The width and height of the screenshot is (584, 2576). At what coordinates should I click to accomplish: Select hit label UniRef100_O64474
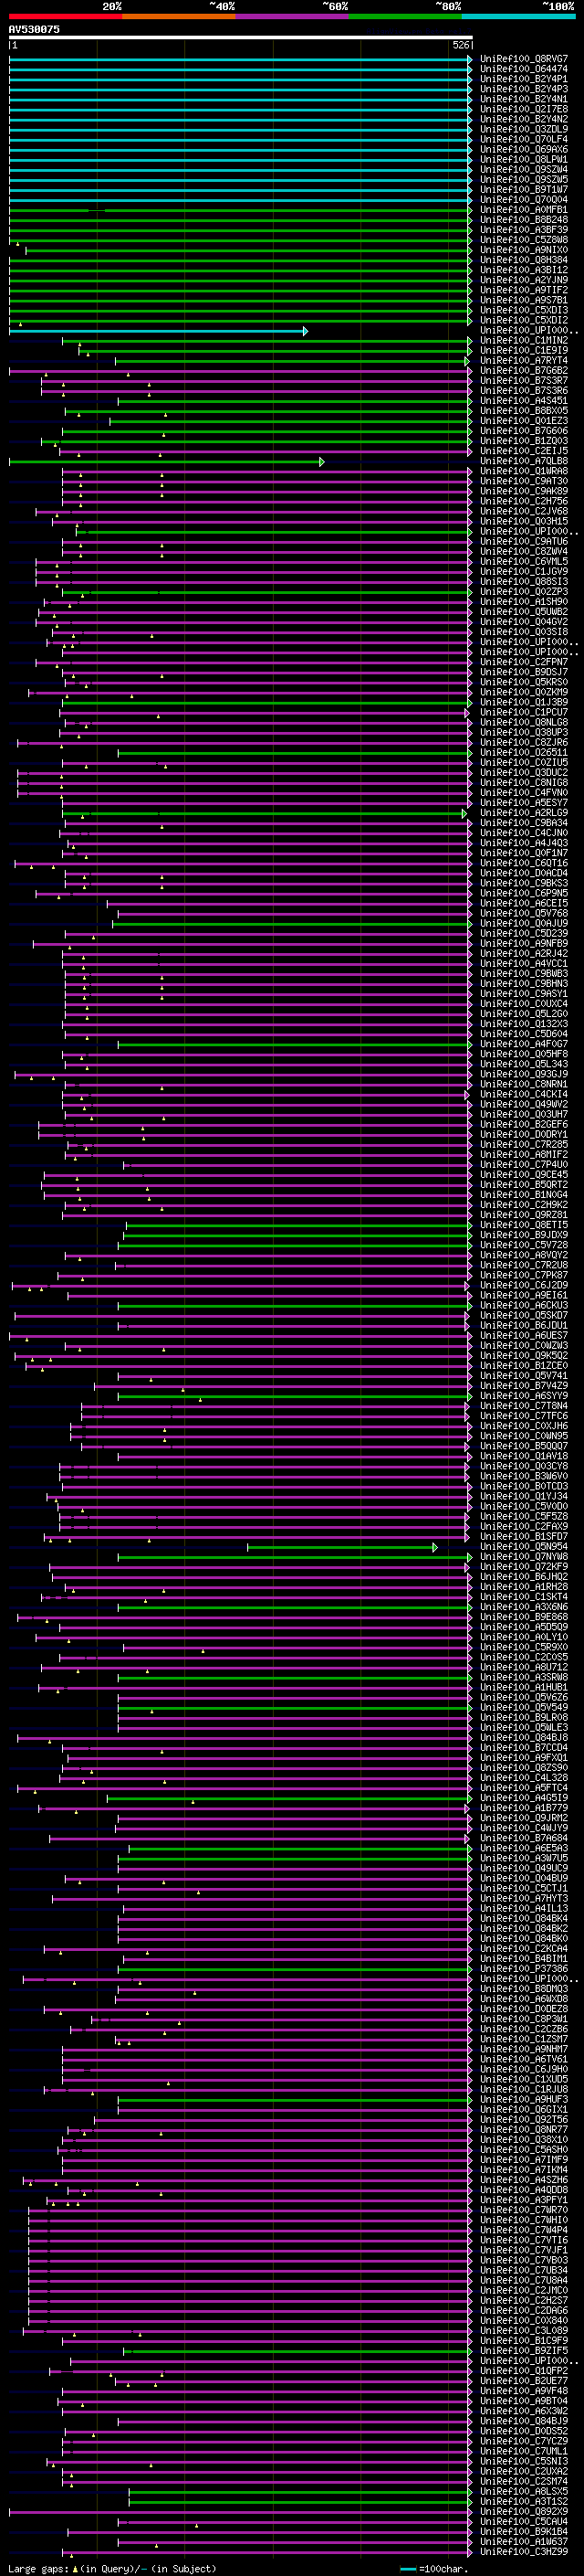(524, 69)
